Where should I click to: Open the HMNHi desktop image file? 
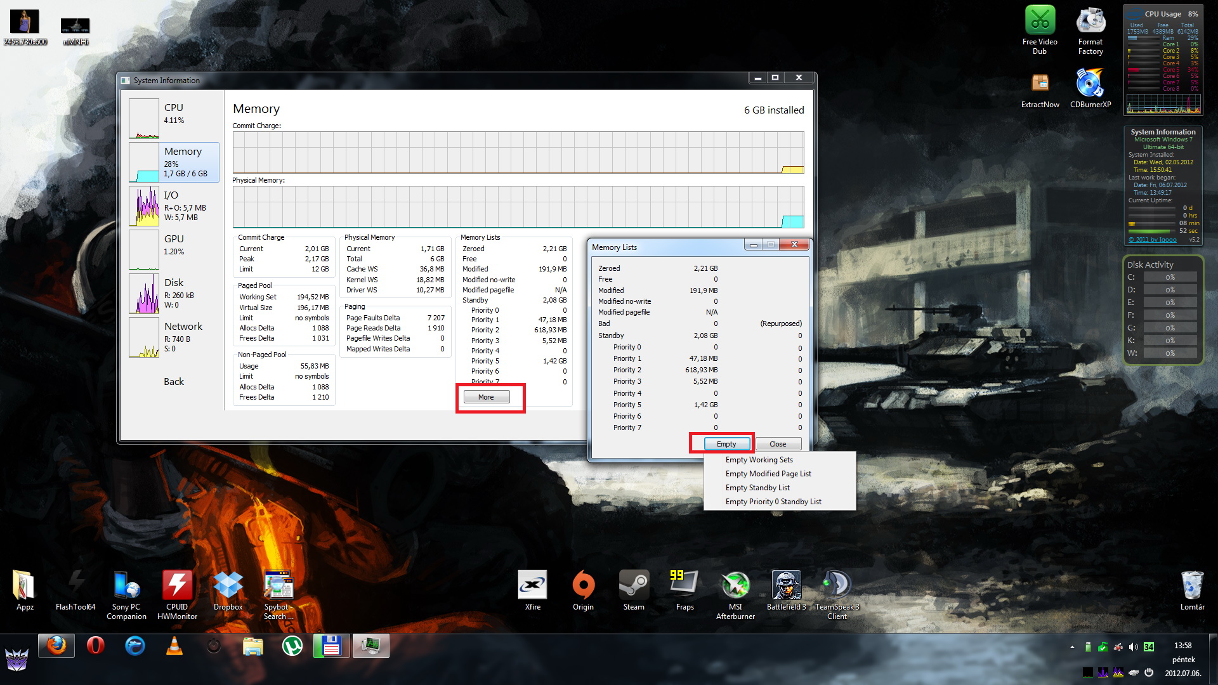click(75, 32)
